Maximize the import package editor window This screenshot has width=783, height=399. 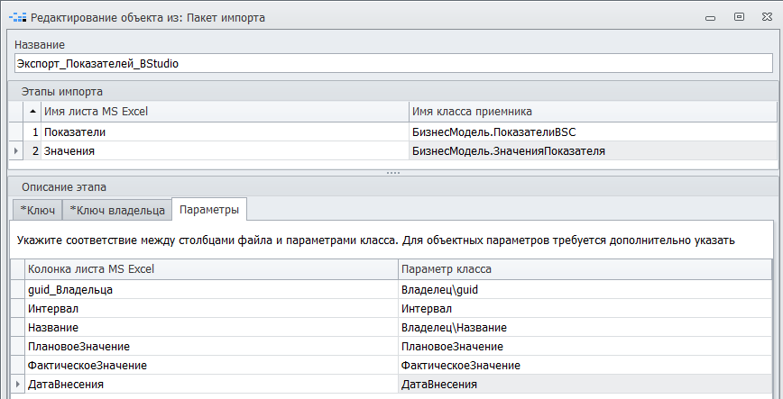pyautogui.click(x=738, y=16)
